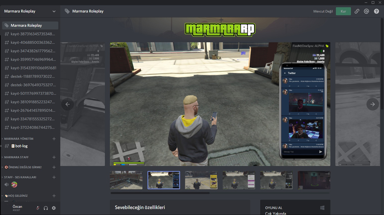384x215 pixels.
Task: Show the previous screenshot in carousel
Action: (68, 104)
